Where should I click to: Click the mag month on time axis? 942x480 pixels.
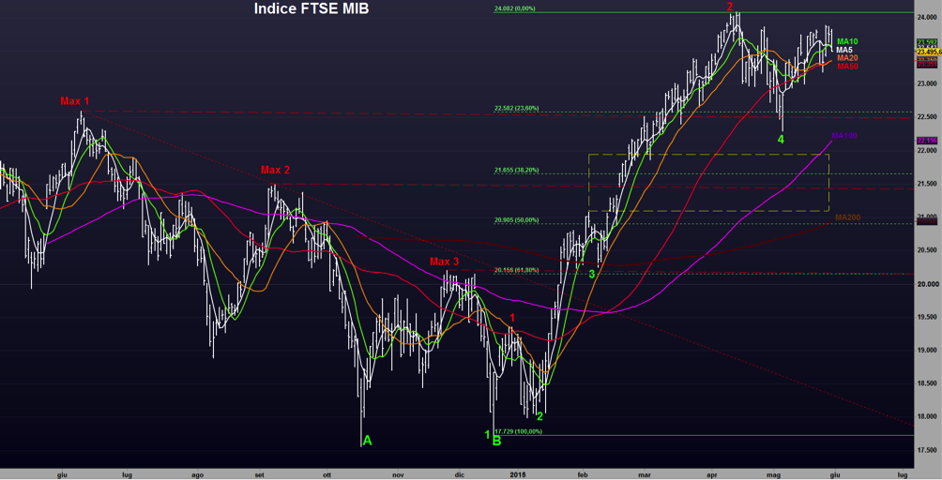[x=774, y=474]
